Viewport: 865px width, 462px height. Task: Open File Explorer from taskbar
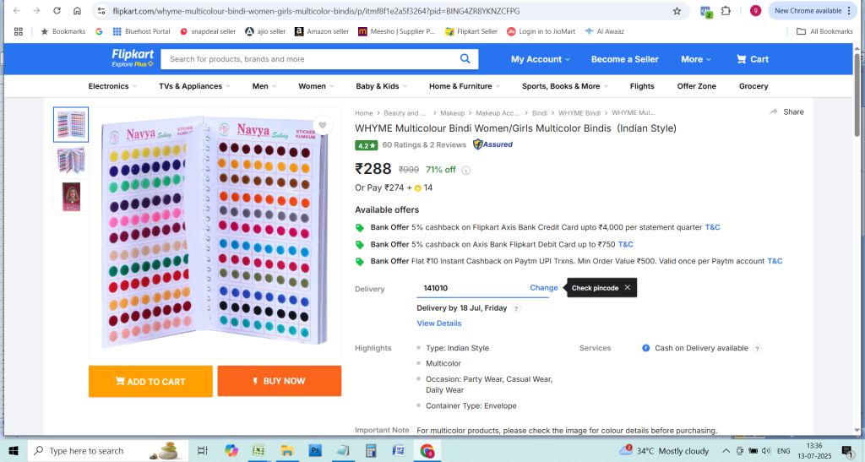click(287, 451)
